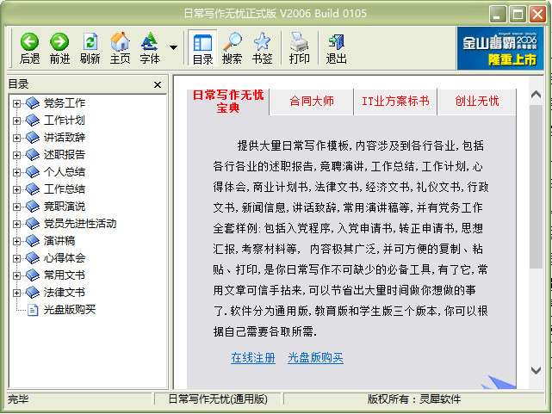Viewport: 552px width, 414px height.
Task: Print with the 打印 icon
Action: (x=299, y=42)
